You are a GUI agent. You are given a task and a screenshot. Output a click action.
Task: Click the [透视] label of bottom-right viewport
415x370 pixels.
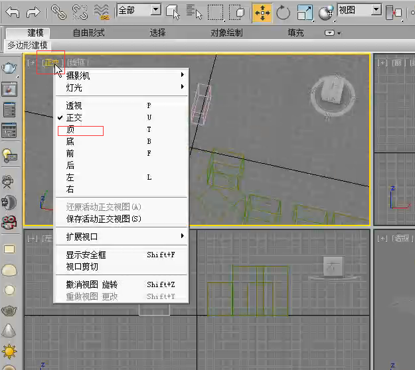(x=402, y=239)
